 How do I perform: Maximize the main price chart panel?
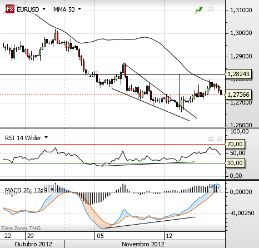click(211, 9)
